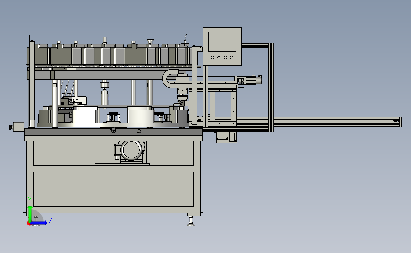Select the right white cylindrical container on turntable
Image resolution: width=411 pixels, height=253 pixels.
tap(140, 115)
